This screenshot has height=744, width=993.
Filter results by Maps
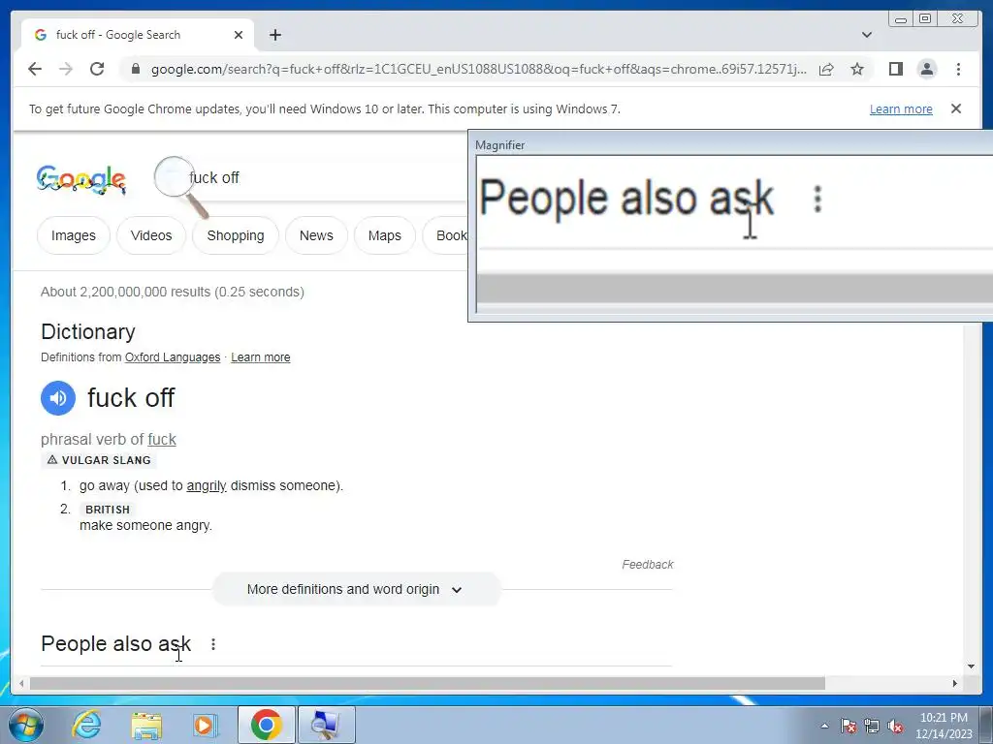[384, 235]
